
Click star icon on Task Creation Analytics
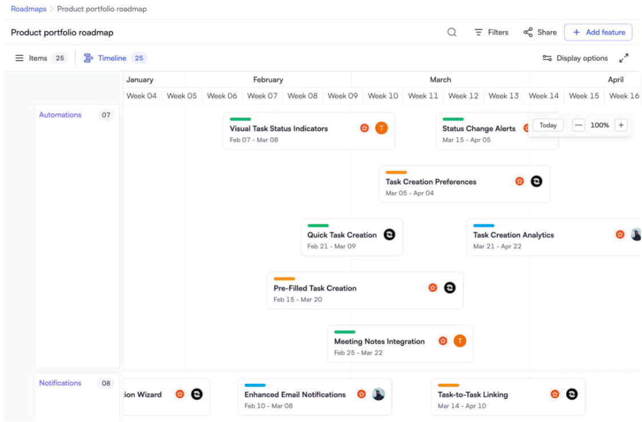coord(620,234)
